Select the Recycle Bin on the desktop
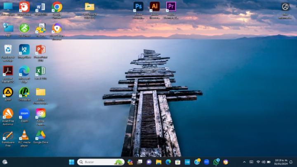Image resolution: width=297 pixels, height=167 pixels. (8, 53)
